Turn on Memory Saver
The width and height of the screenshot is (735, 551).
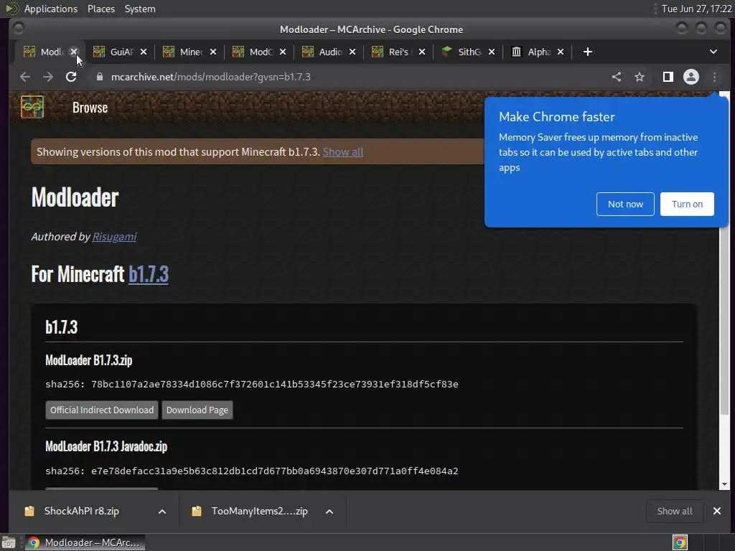click(687, 204)
